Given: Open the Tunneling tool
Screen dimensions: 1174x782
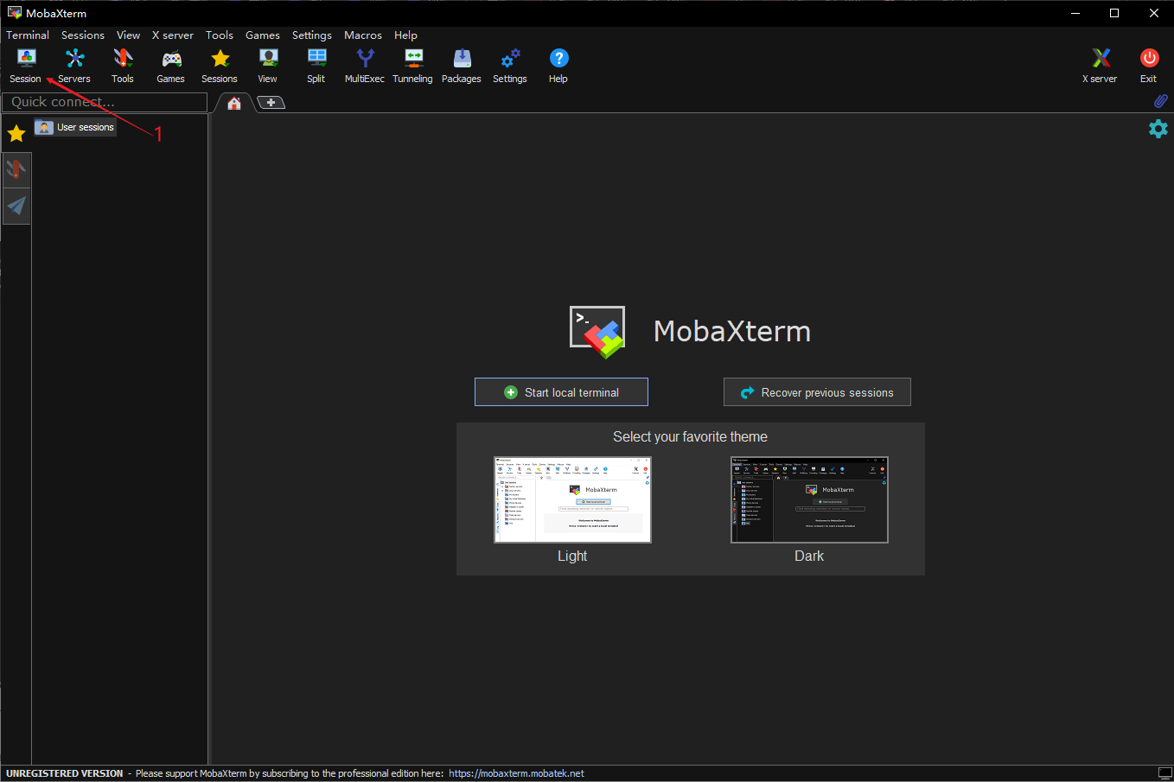Looking at the screenshot, I should click(412, 65).
